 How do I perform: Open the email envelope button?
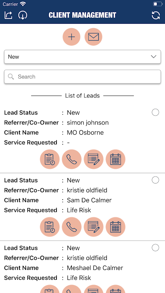(93, 37)
